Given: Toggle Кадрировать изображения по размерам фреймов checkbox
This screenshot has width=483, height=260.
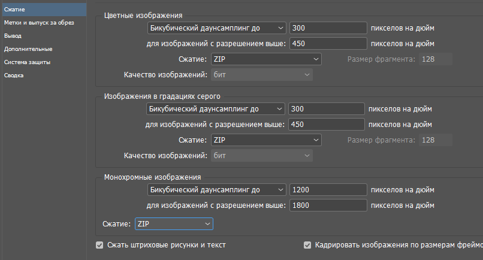Looking at the screenshot, I should tap(307, 245).
